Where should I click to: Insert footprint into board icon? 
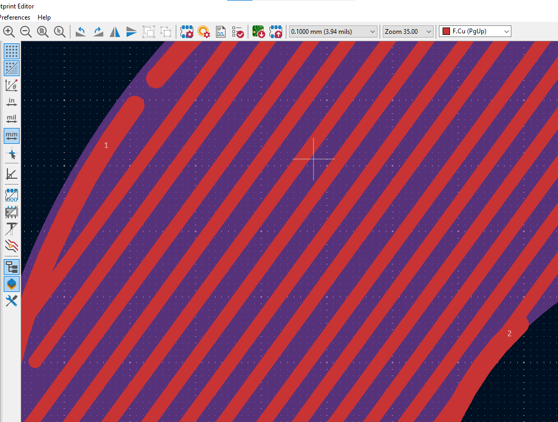click(x=275, y=32)
